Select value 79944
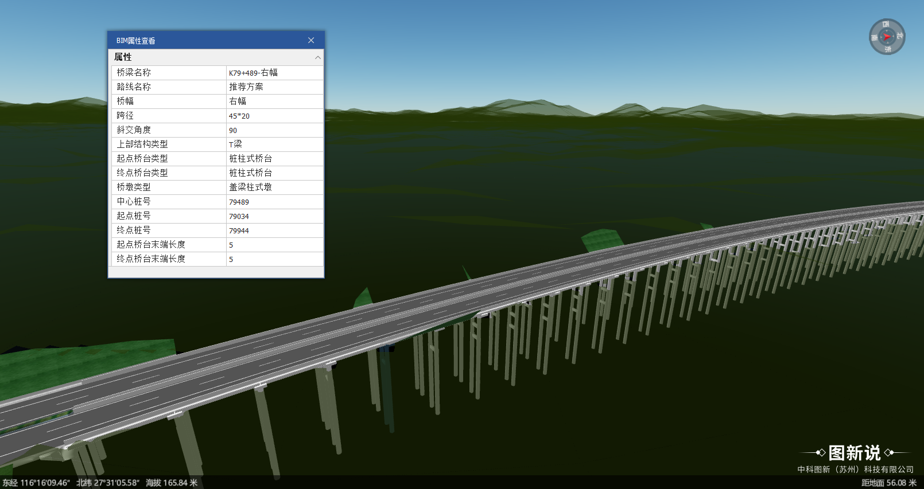This screenshot has width=924, height=489. tap(275, 230)
